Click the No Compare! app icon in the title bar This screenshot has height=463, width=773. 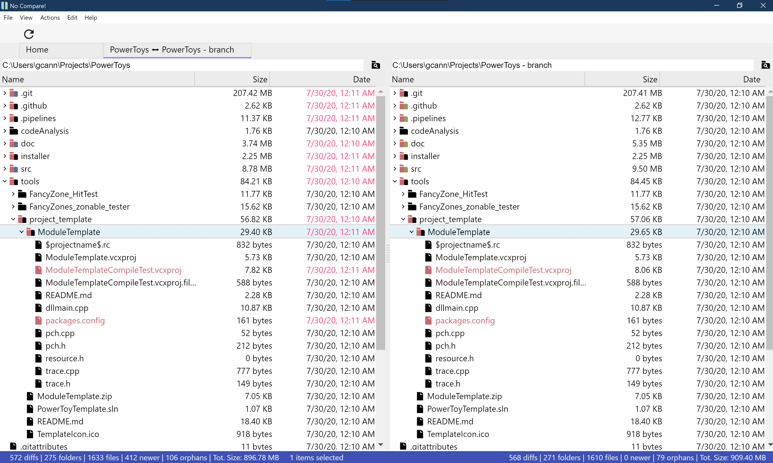tap(4, 5)
